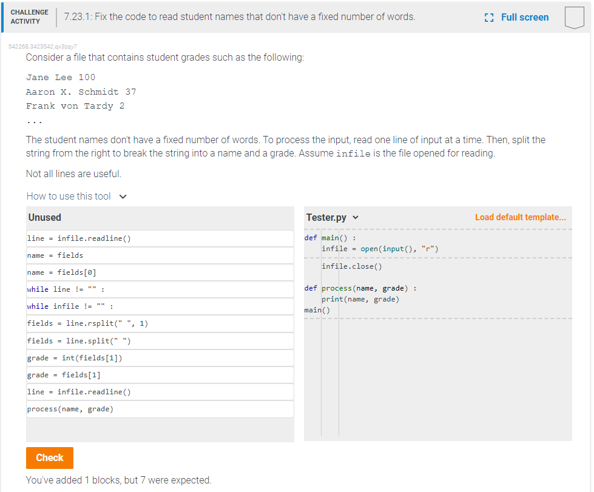Click the 'while line != "" :' block
Screen dimensions: 594x492
coord(159,289)
